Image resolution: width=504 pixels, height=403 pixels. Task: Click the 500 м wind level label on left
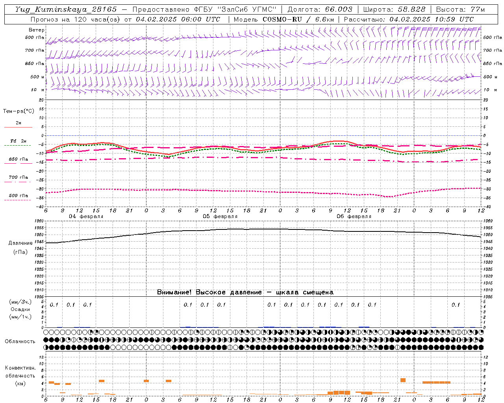pyautogui.click(x=37, y=77)
